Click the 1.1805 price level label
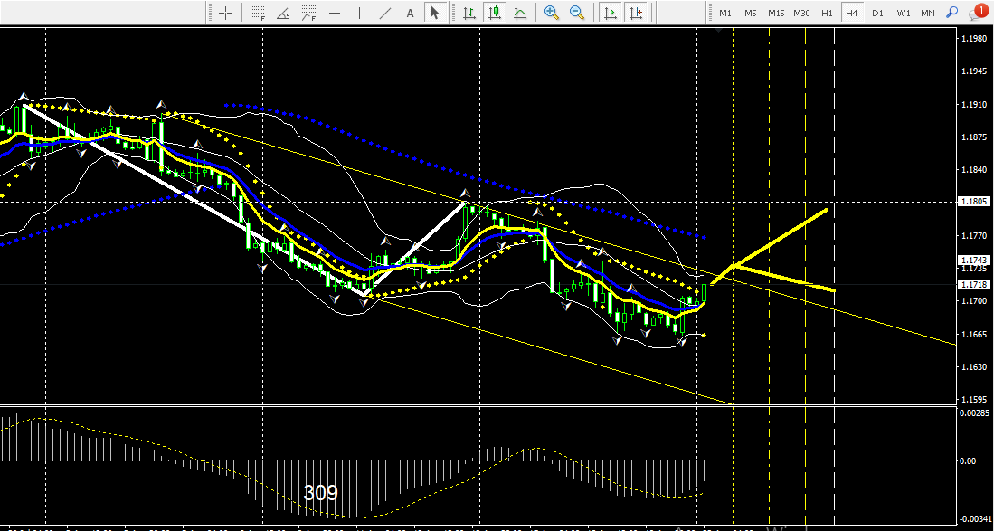The height and width of the screenshot is (531, 994). coord(973,203)
